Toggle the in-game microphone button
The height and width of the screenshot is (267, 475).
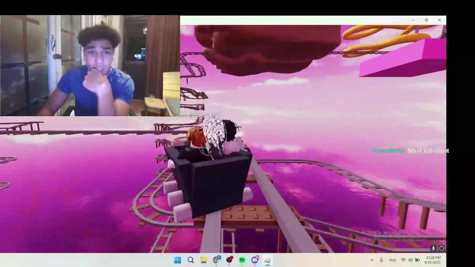(x=433, y=248)
